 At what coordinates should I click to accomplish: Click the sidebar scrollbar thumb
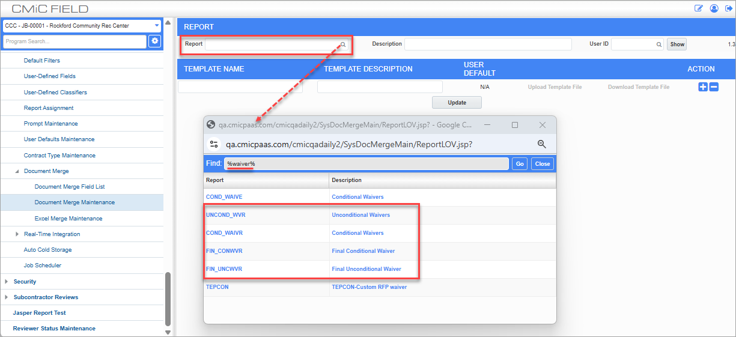(168, 299)
